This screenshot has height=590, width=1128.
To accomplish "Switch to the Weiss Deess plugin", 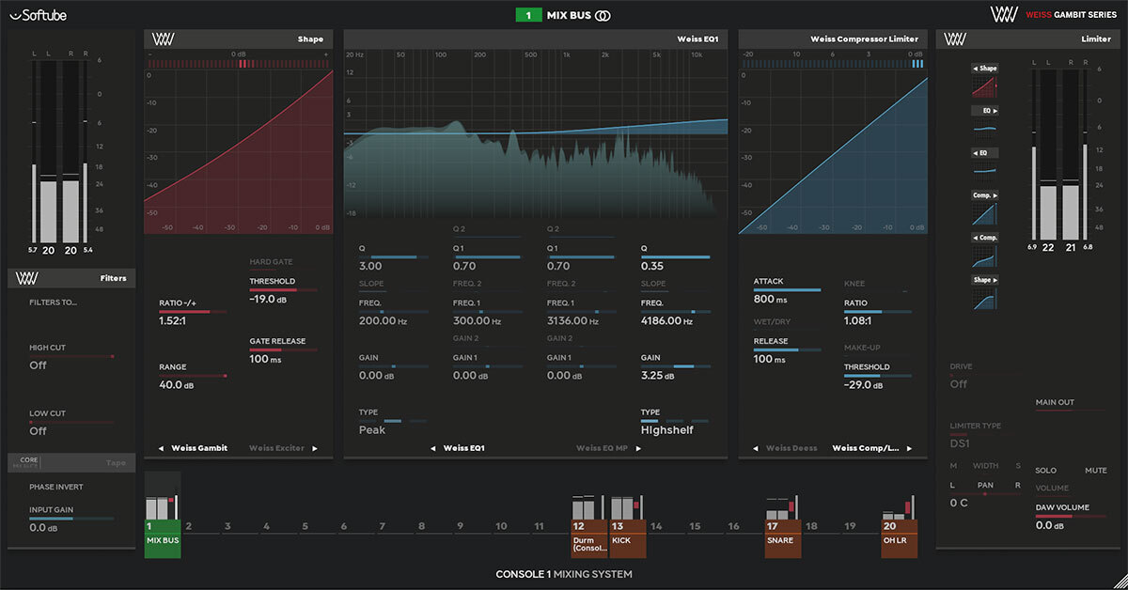I will [x=792, y=448].
